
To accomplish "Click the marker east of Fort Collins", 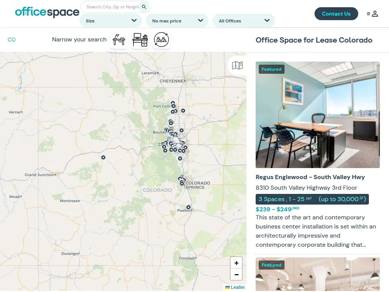I will (183, 111).
